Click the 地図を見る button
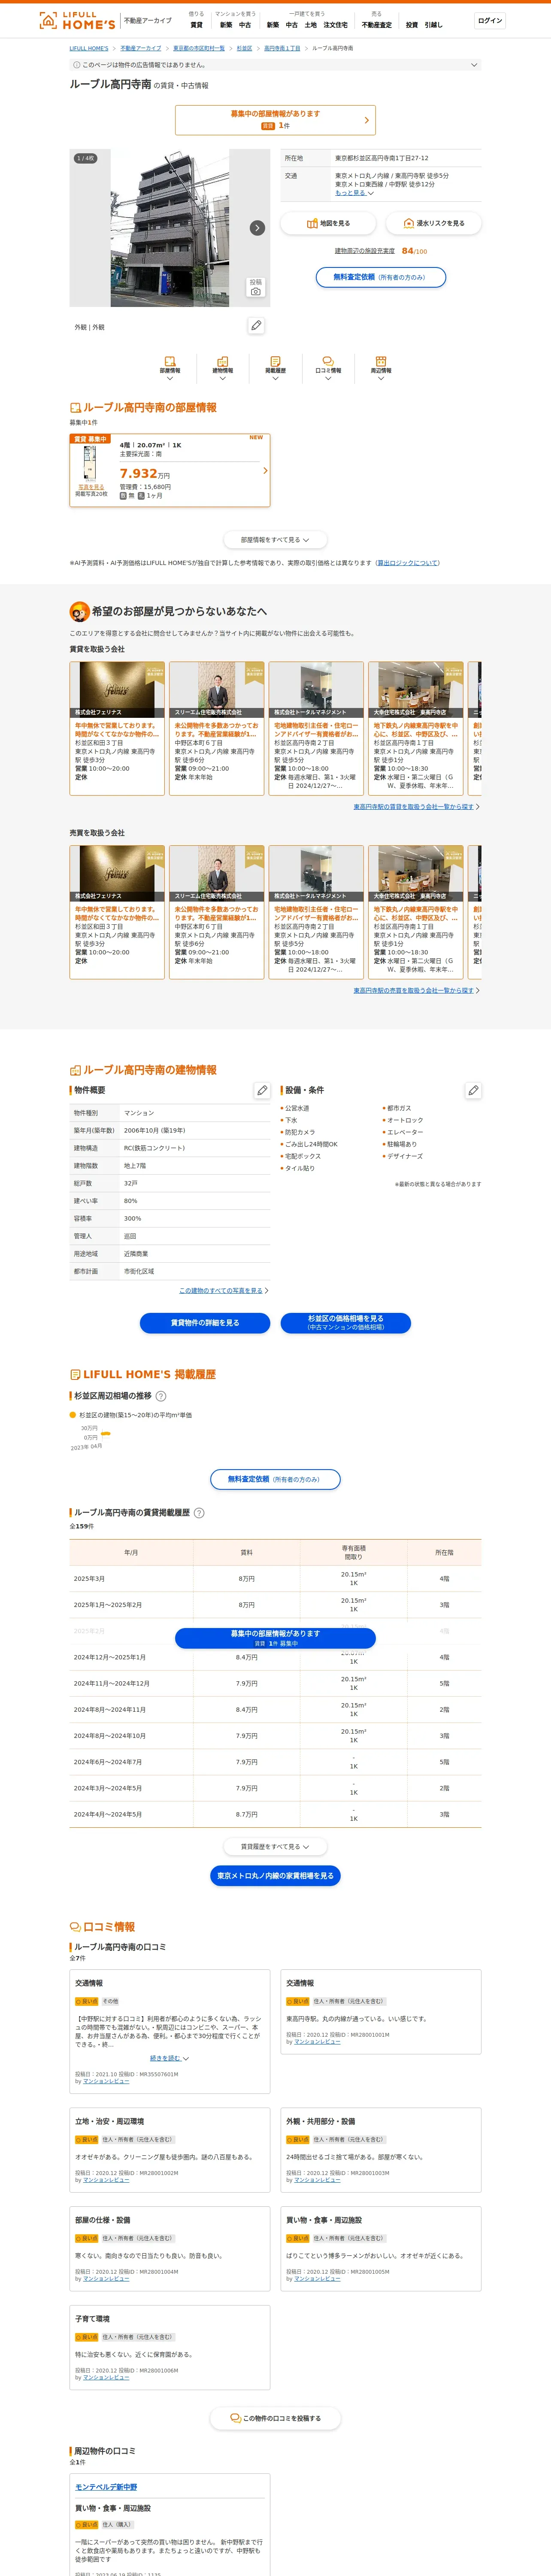The height and width of the screenshot is (2576, 551). (328, 223)
